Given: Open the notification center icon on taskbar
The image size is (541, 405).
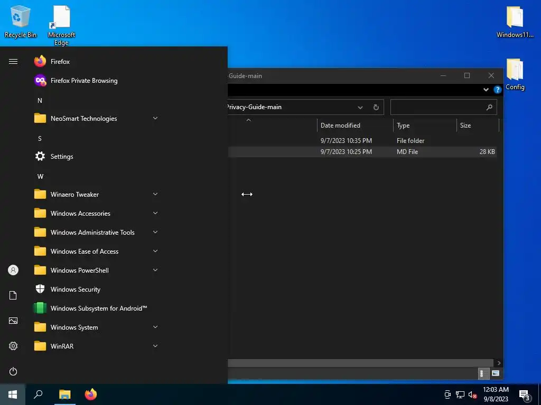Looking at the screenshot, I should pos(524,395).
